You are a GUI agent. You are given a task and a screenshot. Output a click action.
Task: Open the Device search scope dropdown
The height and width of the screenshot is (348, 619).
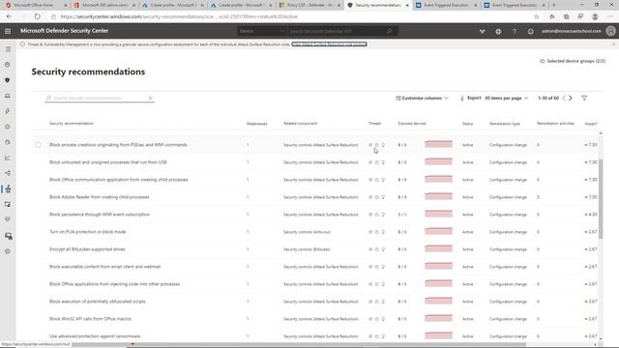pos(261,31)
